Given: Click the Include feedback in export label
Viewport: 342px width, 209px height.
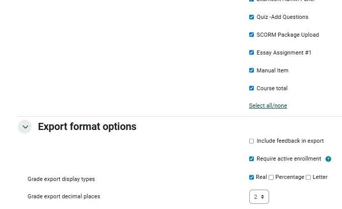Looking at the screenshot, I should coord(290,141).
